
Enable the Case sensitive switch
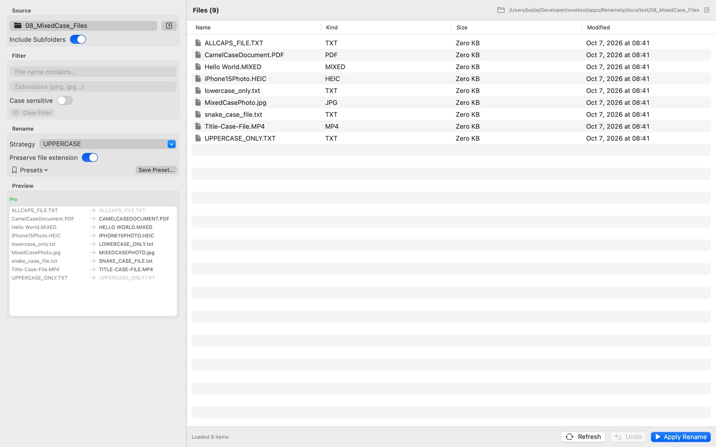[x=65, y=101]
